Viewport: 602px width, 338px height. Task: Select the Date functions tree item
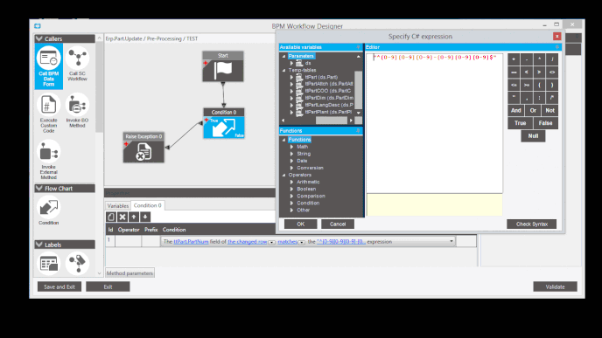[302, 161]
